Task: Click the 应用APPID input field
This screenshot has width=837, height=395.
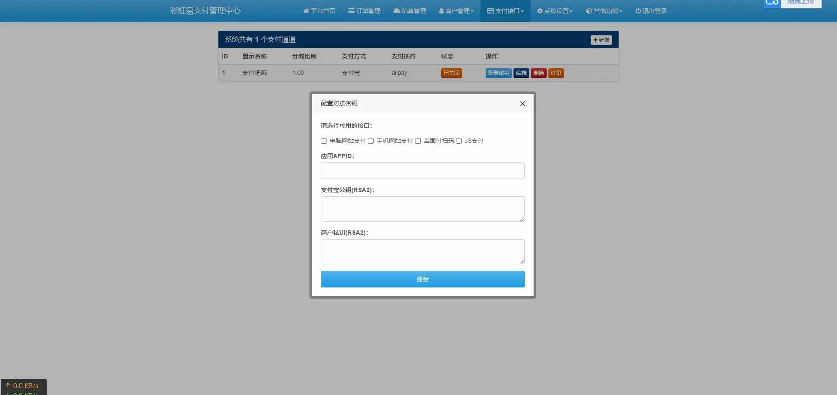Action: pos(422,171)
